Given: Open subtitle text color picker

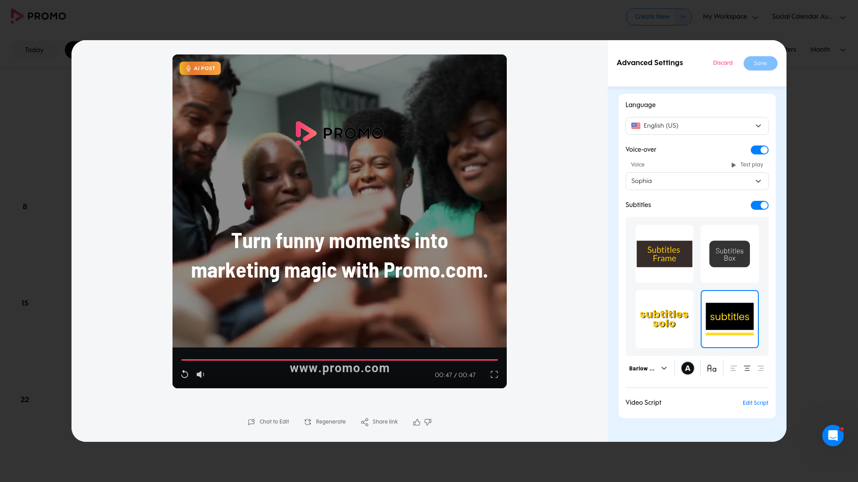Looking at the screenshot, I should (x=688, y=368).
